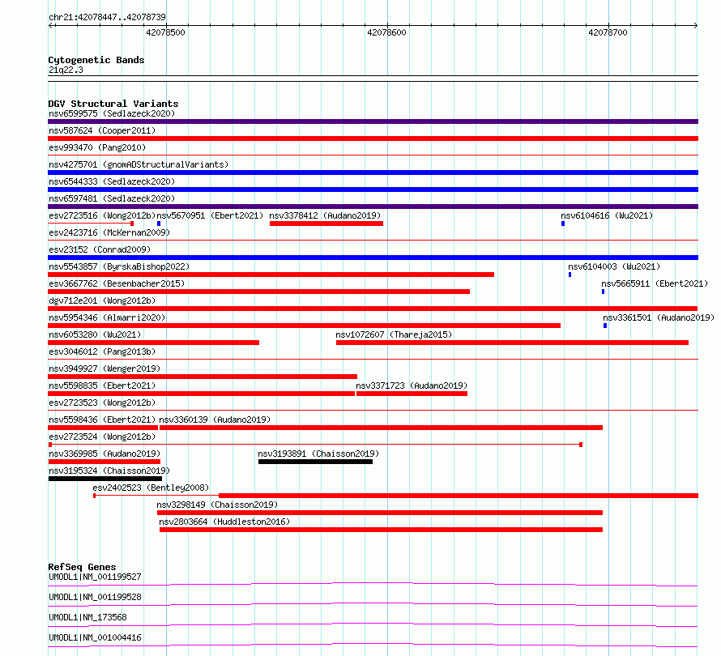Open the esv993470 (Pang2010) variant label
The width and height of the screenshot is (721, 656).
click(97, 147)
